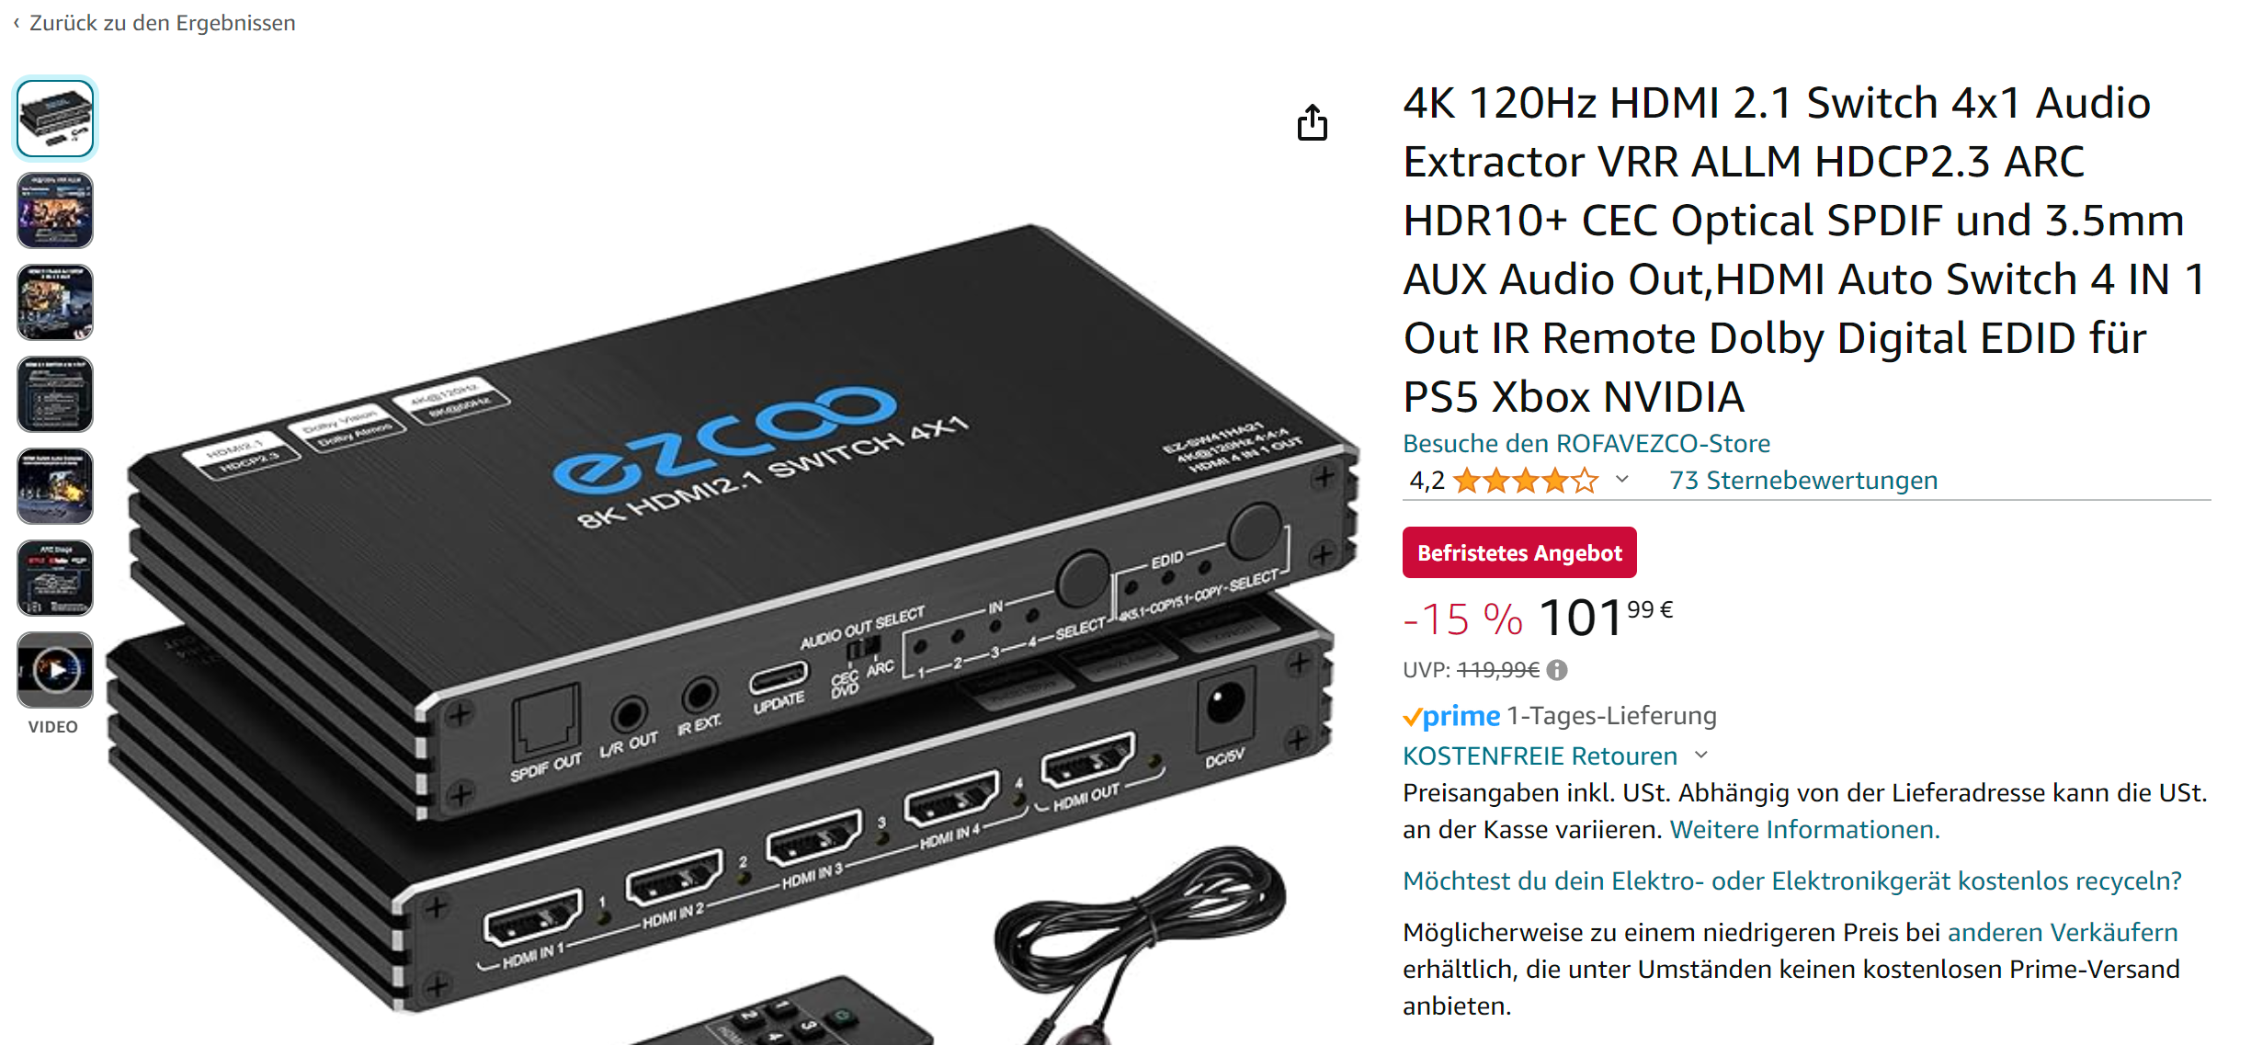
Task: Select the second gaming image thumbnail
Action: (x=55, y=210)
